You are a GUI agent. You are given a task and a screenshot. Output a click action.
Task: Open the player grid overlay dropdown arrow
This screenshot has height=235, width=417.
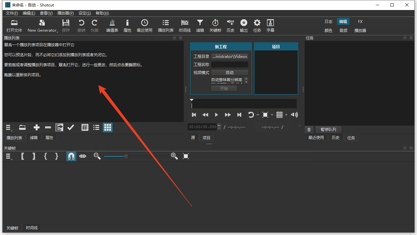tap(286, 115)
